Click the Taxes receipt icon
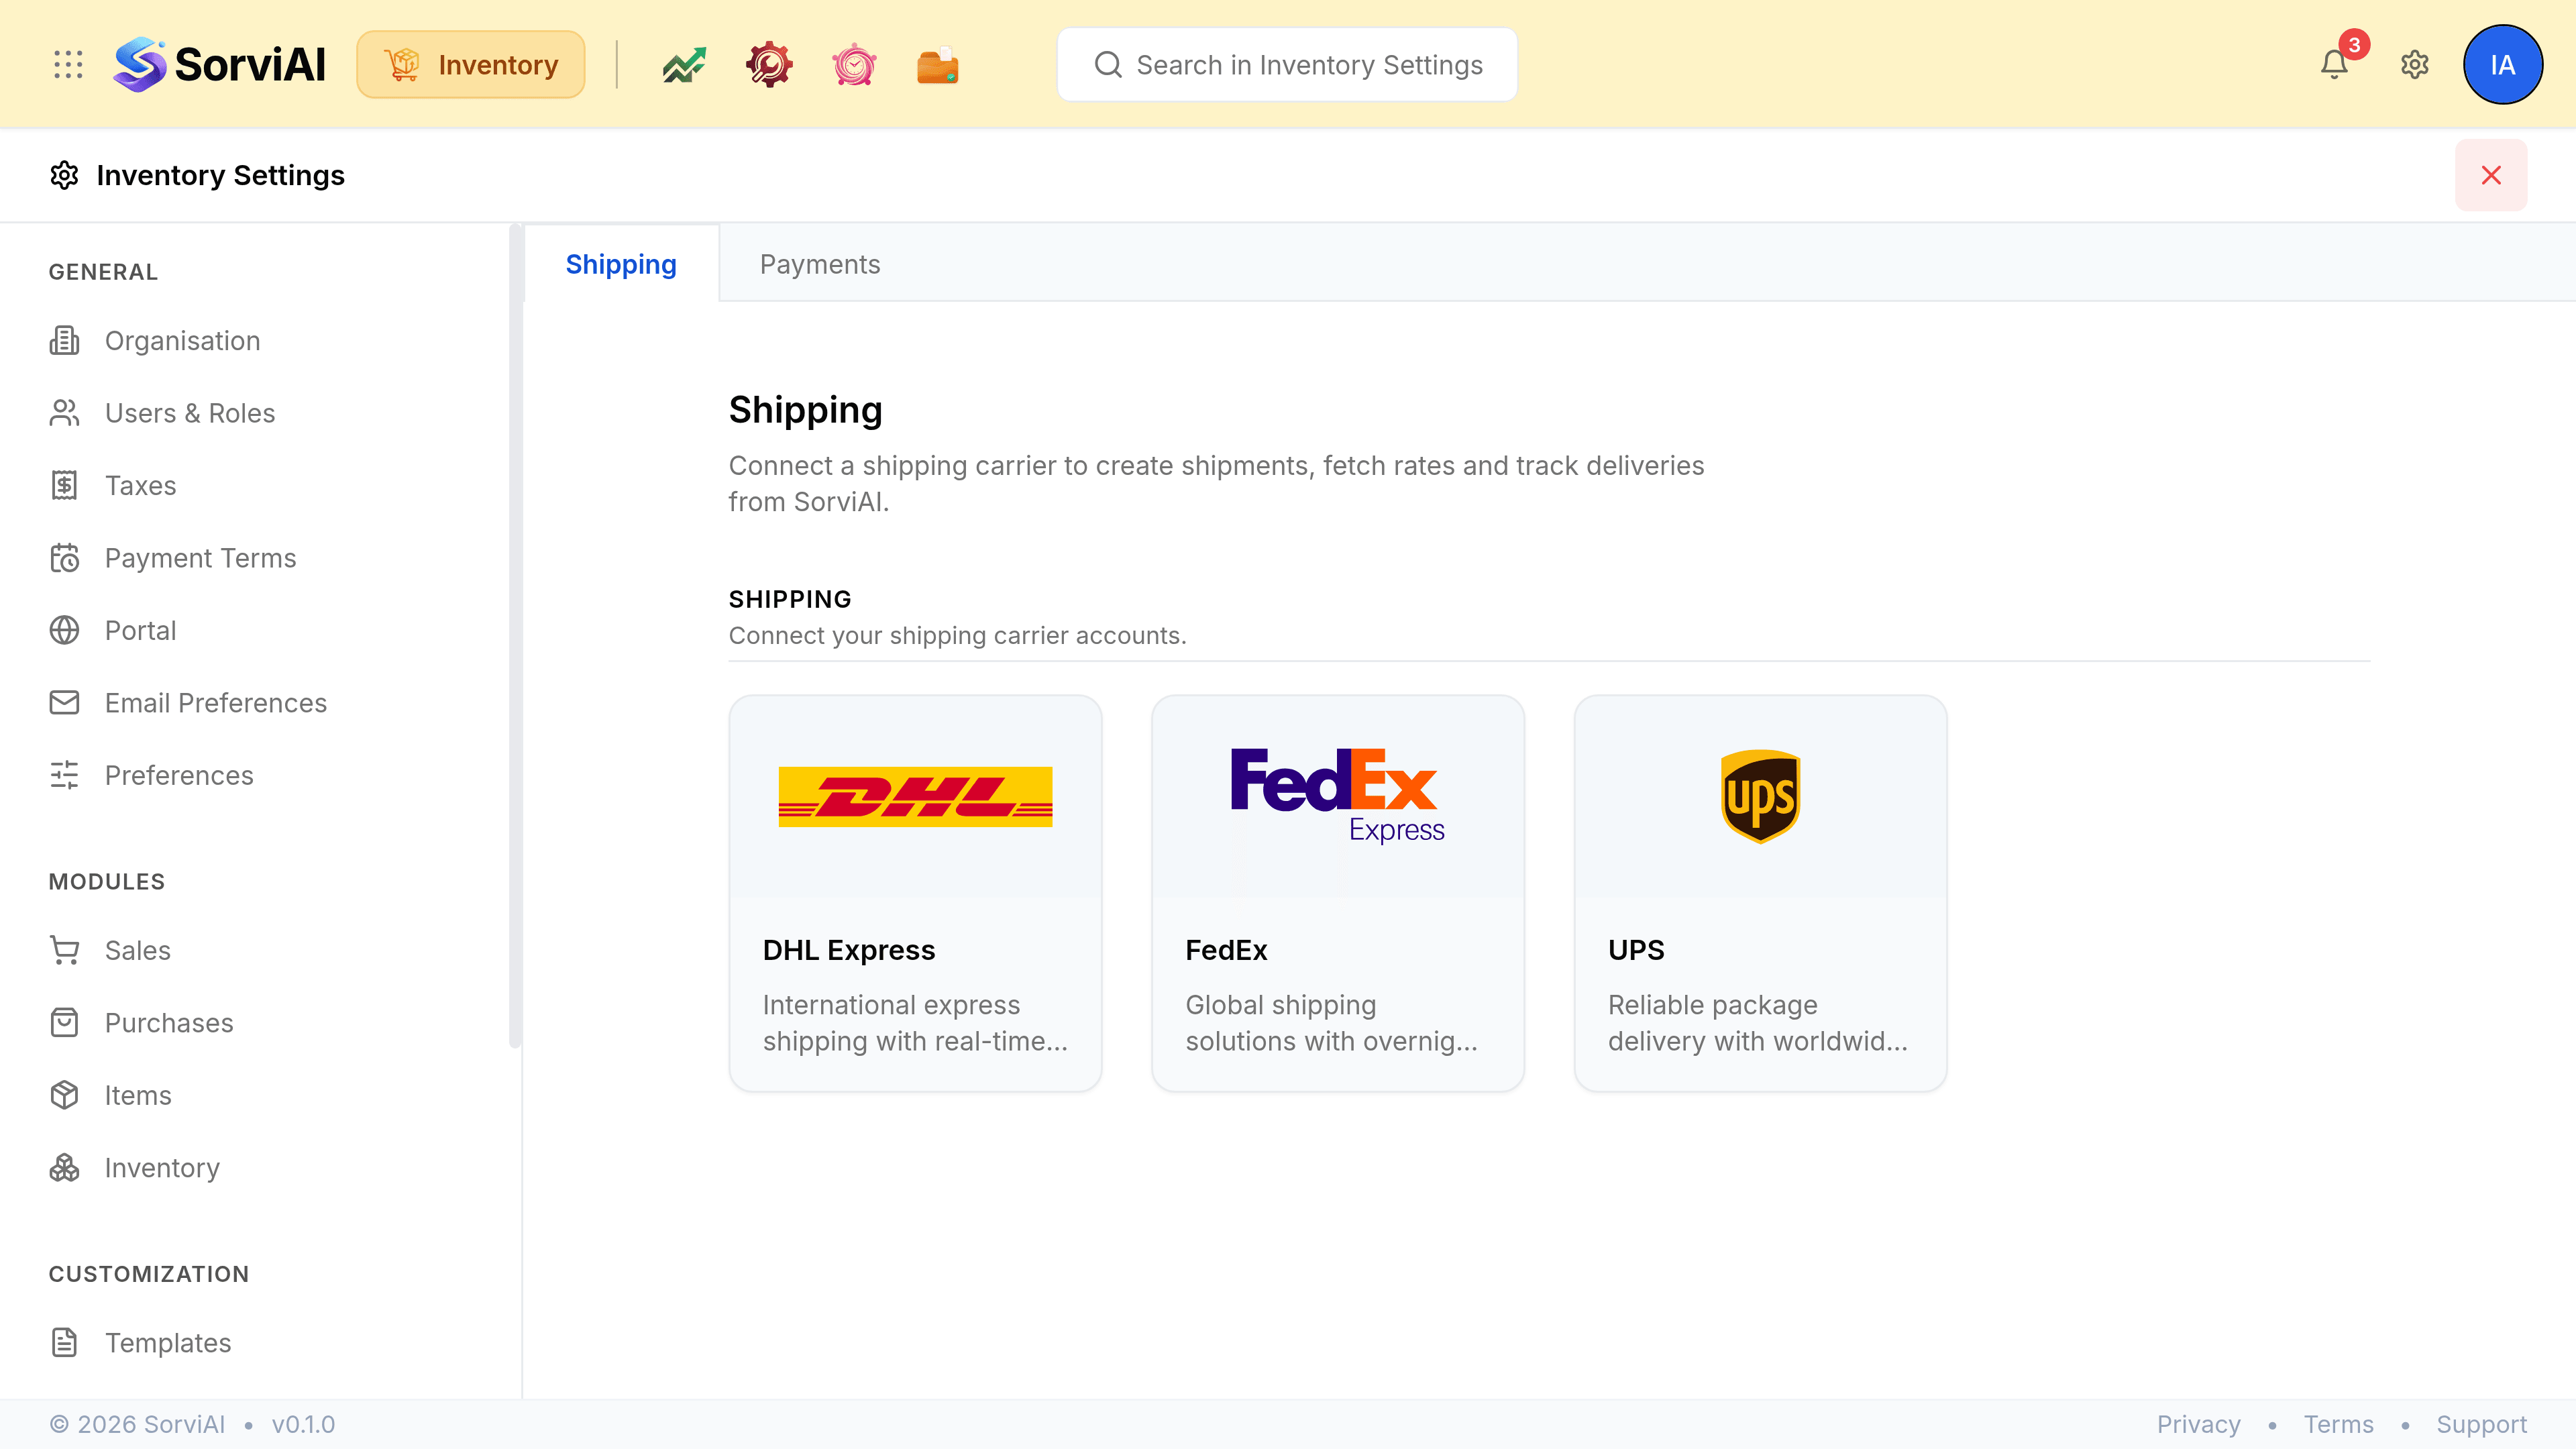The image size is (2576, 1449). click(x=64, y=486)
